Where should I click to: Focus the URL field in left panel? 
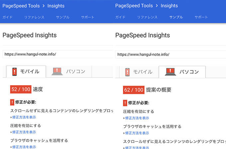57,54
